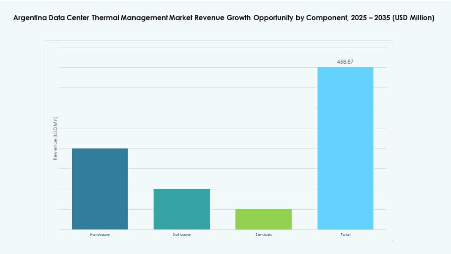Screen dimensions: 451x254
Task: Click the Total axis label
Action: coord(345,234)
